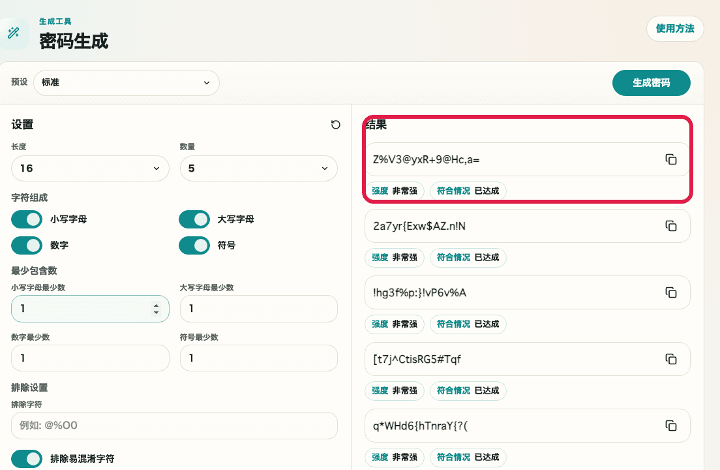Copy the password q*WHd6{hTnraY{?(
Viewport: 720px width, 470px height.
click(670, 426)
